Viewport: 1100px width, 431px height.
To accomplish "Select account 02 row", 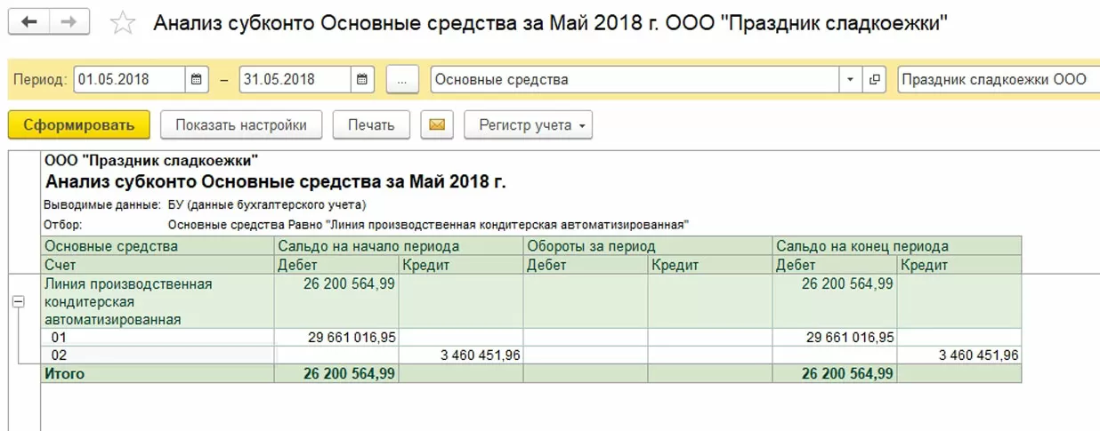I will (x=59, y=355).
